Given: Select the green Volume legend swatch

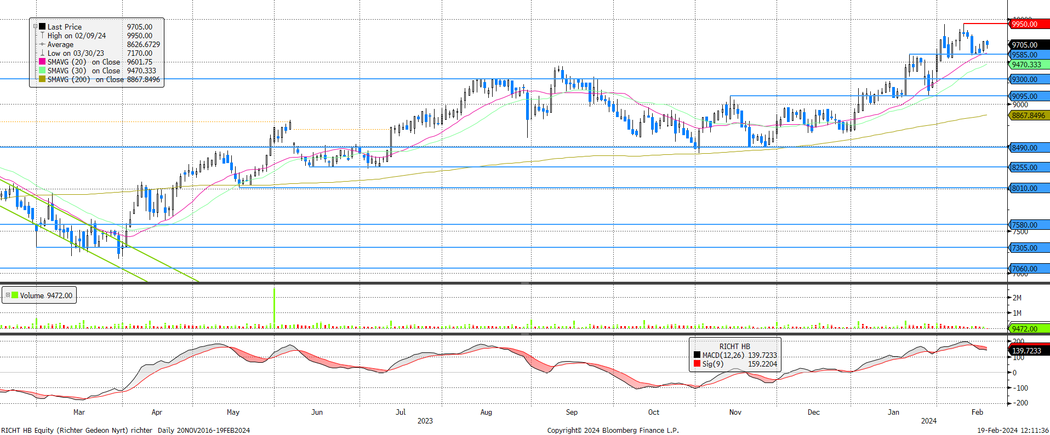Looking at the screenshot, I should 15,295.
